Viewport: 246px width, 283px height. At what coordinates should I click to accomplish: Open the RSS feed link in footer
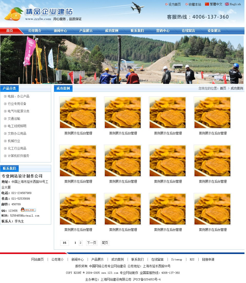192,259
